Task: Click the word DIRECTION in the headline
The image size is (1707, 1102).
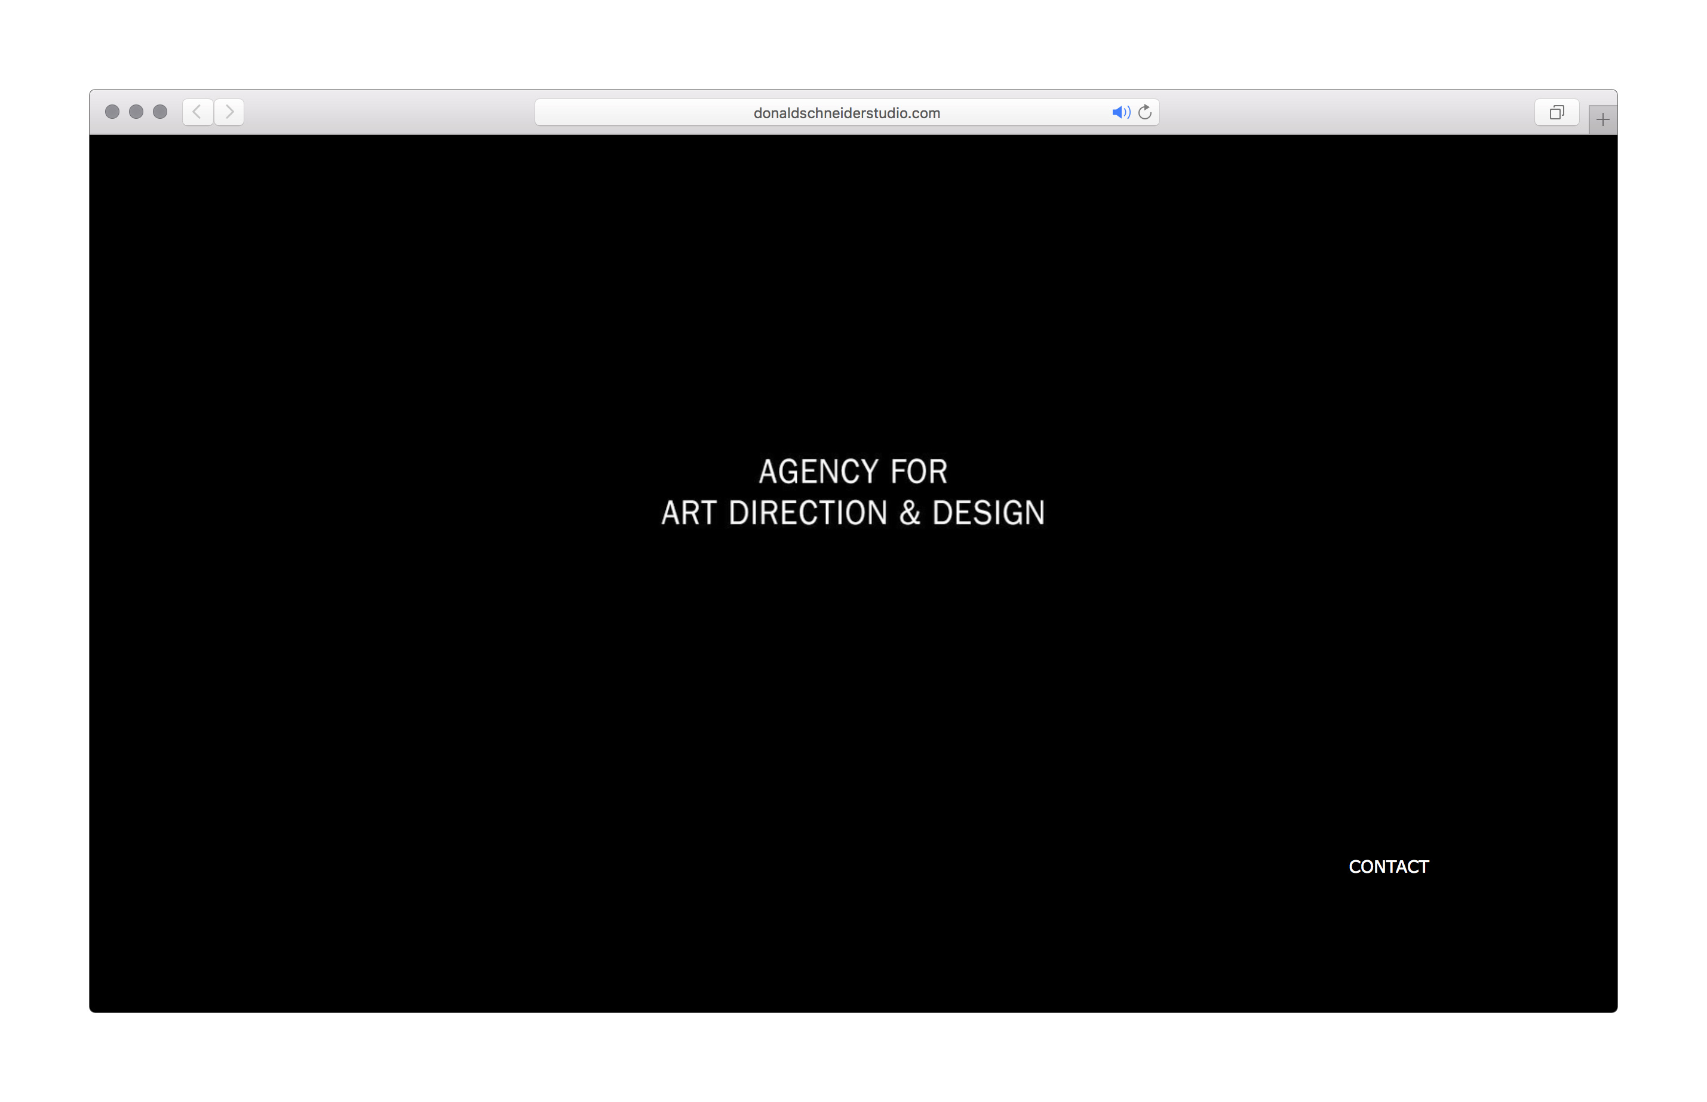Action: [x=808, y=513]
